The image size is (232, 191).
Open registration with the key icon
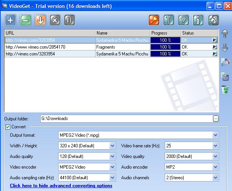pyautogui.click(x=154, y=20)
